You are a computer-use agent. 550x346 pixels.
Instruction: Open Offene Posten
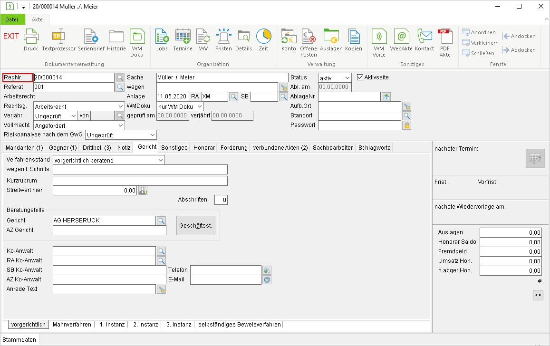[x=309, y=43]
